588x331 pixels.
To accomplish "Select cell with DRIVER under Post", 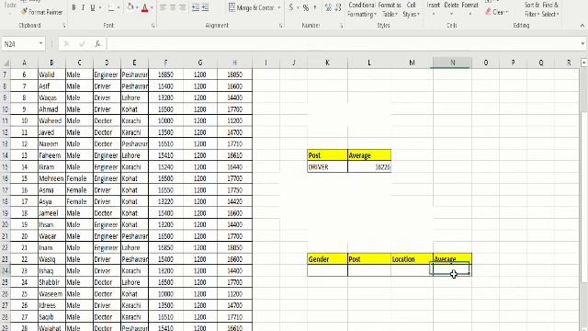I will coord(327,166).
